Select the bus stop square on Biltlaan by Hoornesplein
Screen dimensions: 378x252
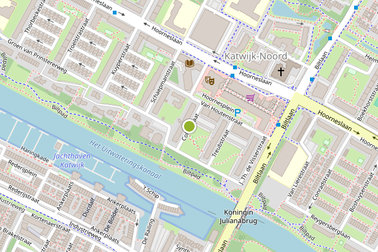(278, 125)
